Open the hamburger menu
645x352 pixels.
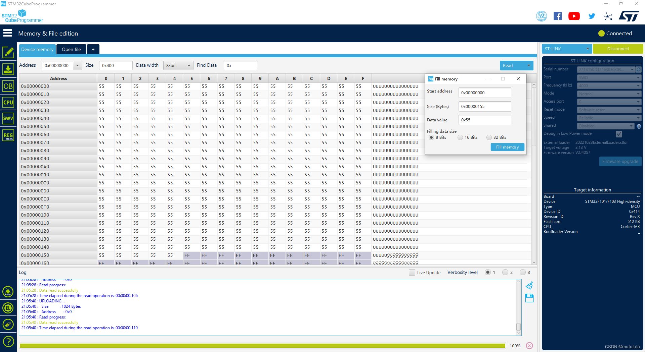pyautogui.click(x=7, y=33)
